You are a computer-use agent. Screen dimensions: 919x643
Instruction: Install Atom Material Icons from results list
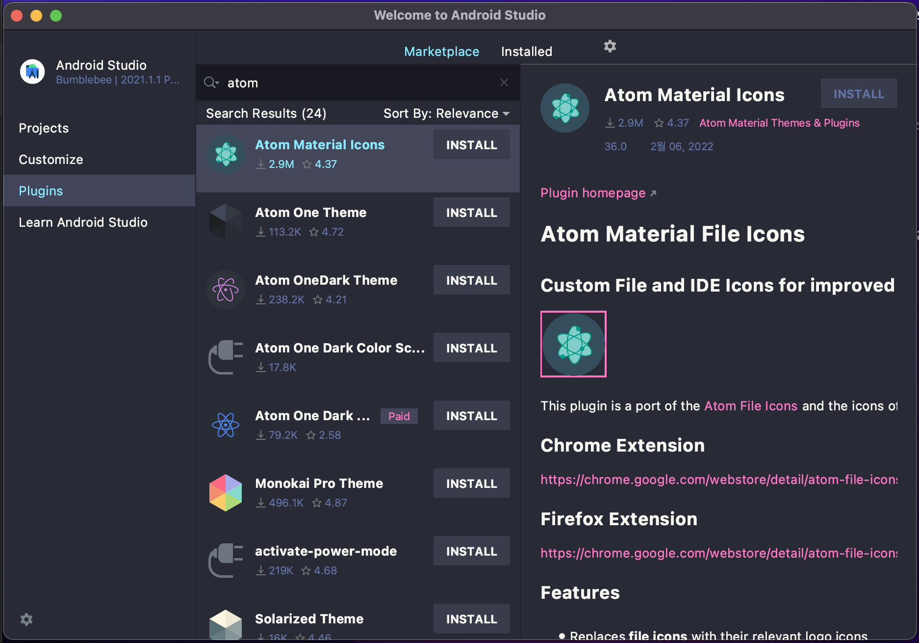tap(472, 145)
